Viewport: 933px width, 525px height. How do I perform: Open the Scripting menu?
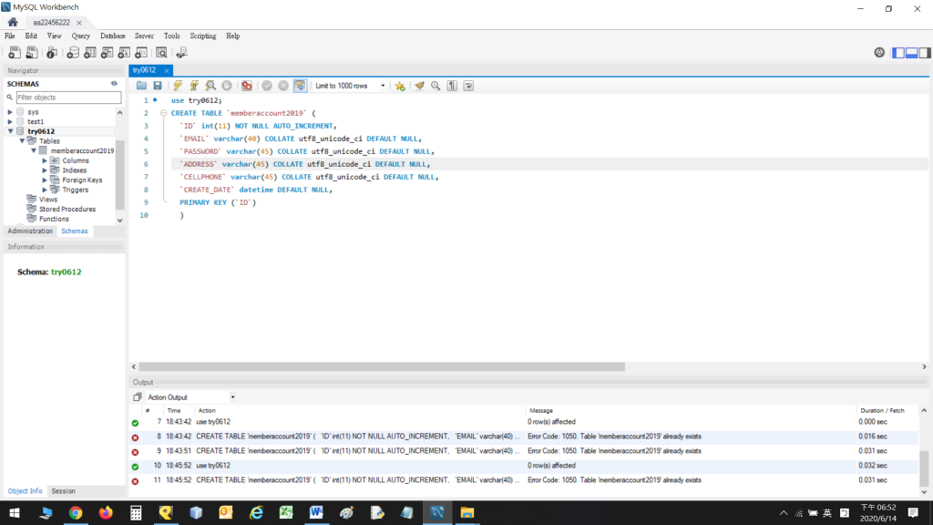pyautogui.click(x=203, y=36)
